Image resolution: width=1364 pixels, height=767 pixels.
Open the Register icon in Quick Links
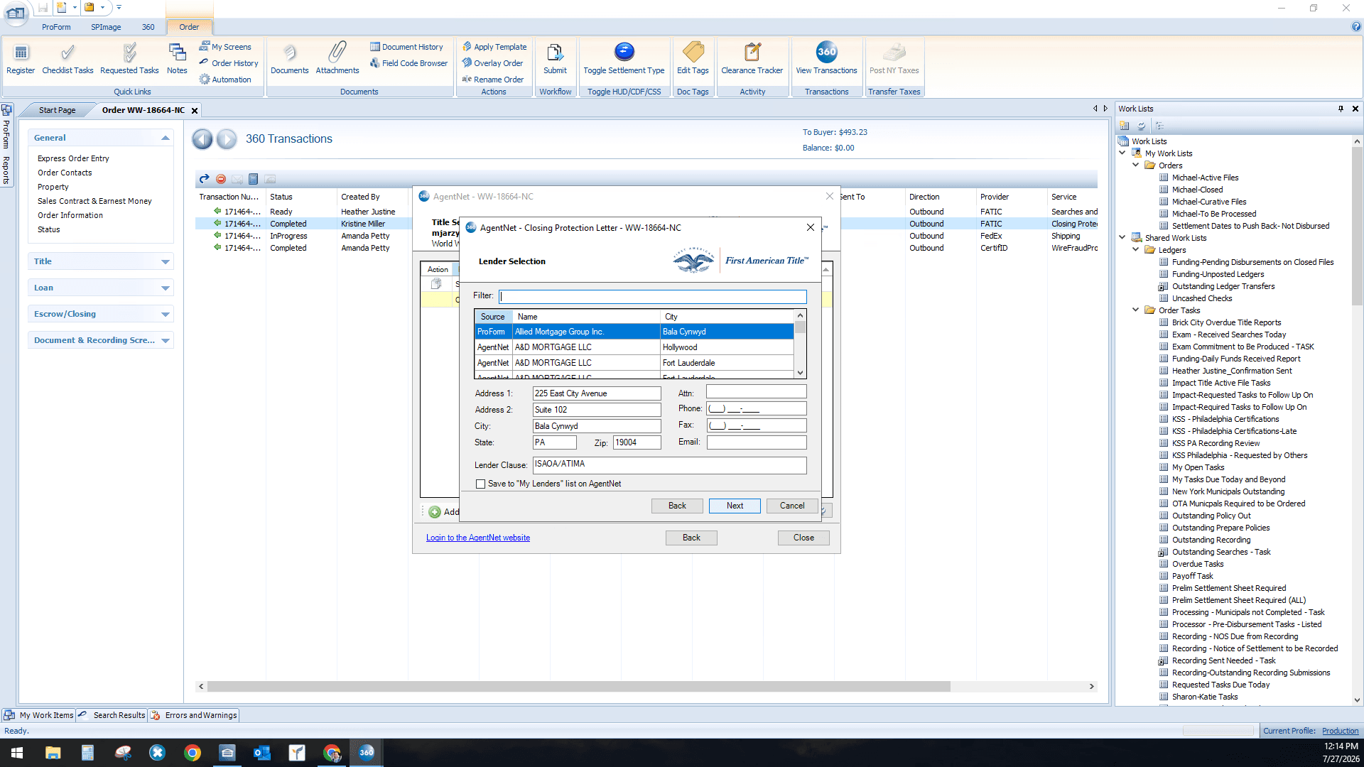(x=21, y=58)
